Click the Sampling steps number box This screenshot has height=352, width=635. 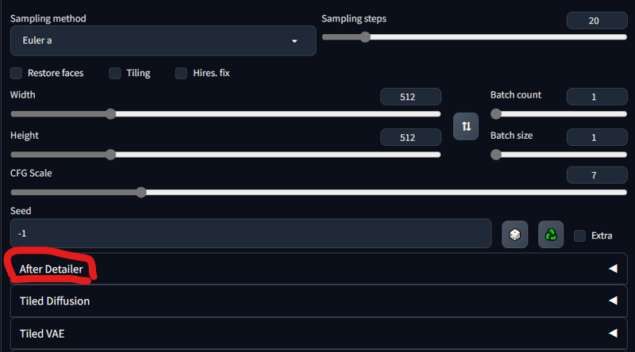coord(597,21)
